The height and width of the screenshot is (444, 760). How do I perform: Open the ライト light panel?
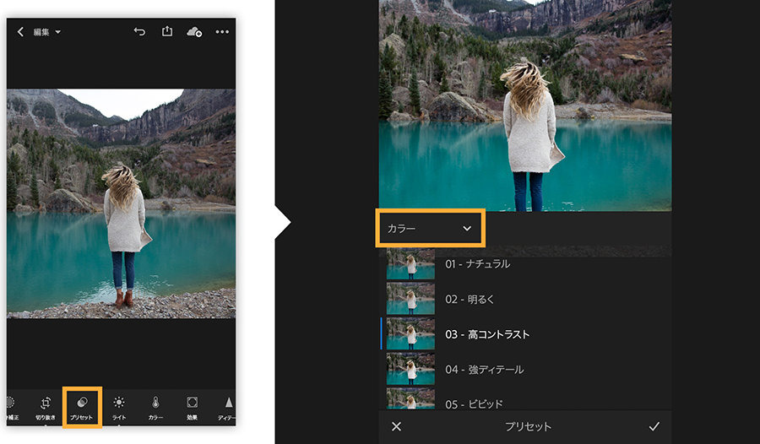coord(119,408)
